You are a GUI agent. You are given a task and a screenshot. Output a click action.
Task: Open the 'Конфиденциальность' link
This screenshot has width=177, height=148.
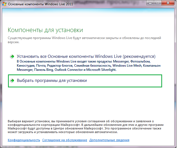coord(24,140)
